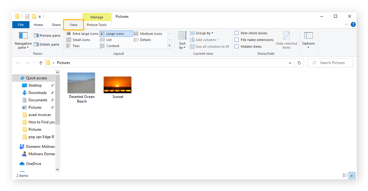Expand the layout gallery more arrow

[169, 46]
